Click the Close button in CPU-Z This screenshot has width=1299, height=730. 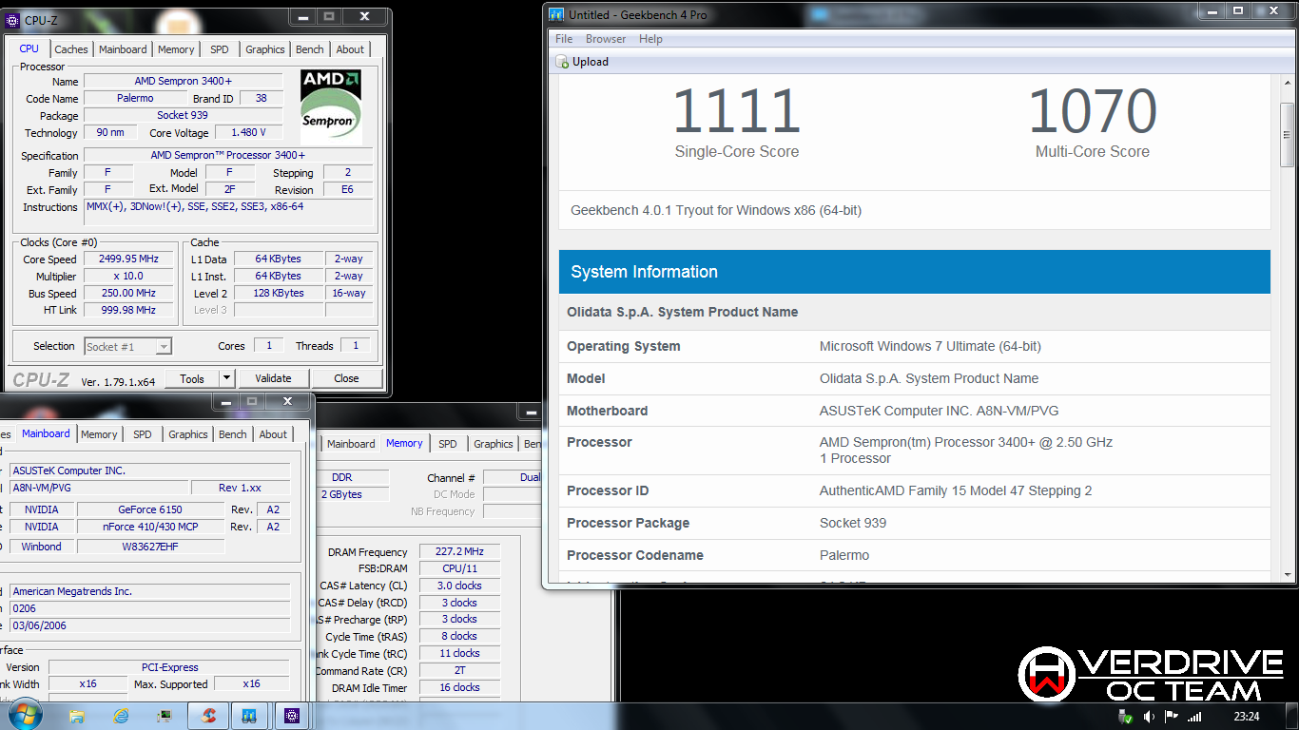346,378
